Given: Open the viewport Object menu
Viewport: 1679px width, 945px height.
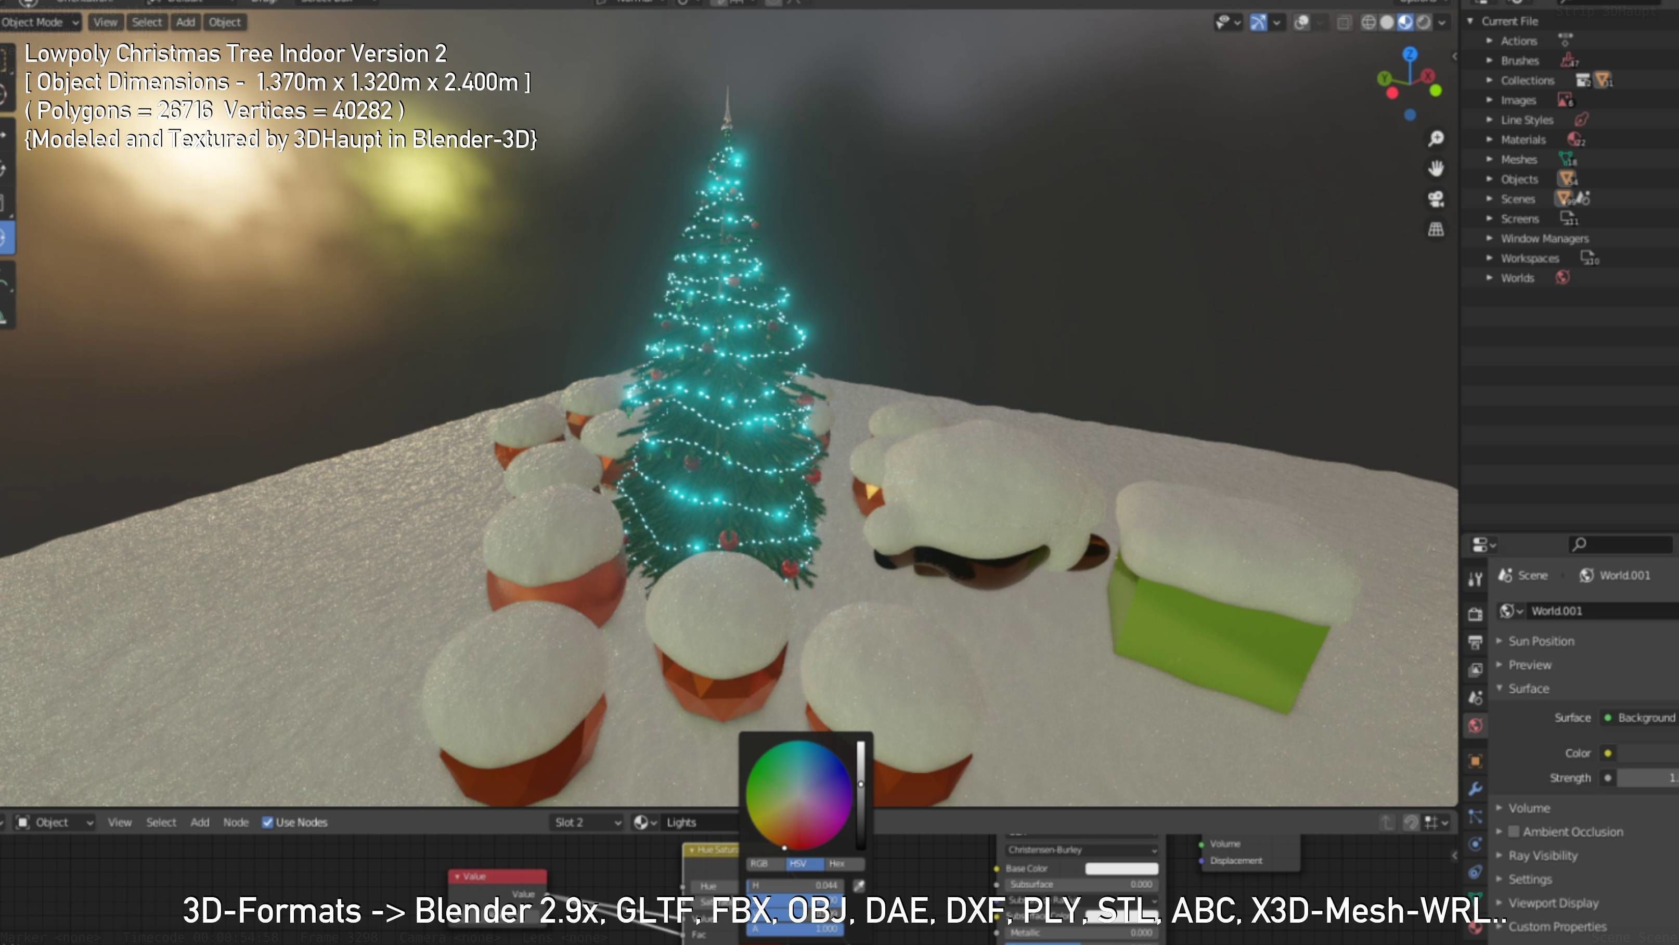Looking at the screenshot, I should click(x=225, y=22).
